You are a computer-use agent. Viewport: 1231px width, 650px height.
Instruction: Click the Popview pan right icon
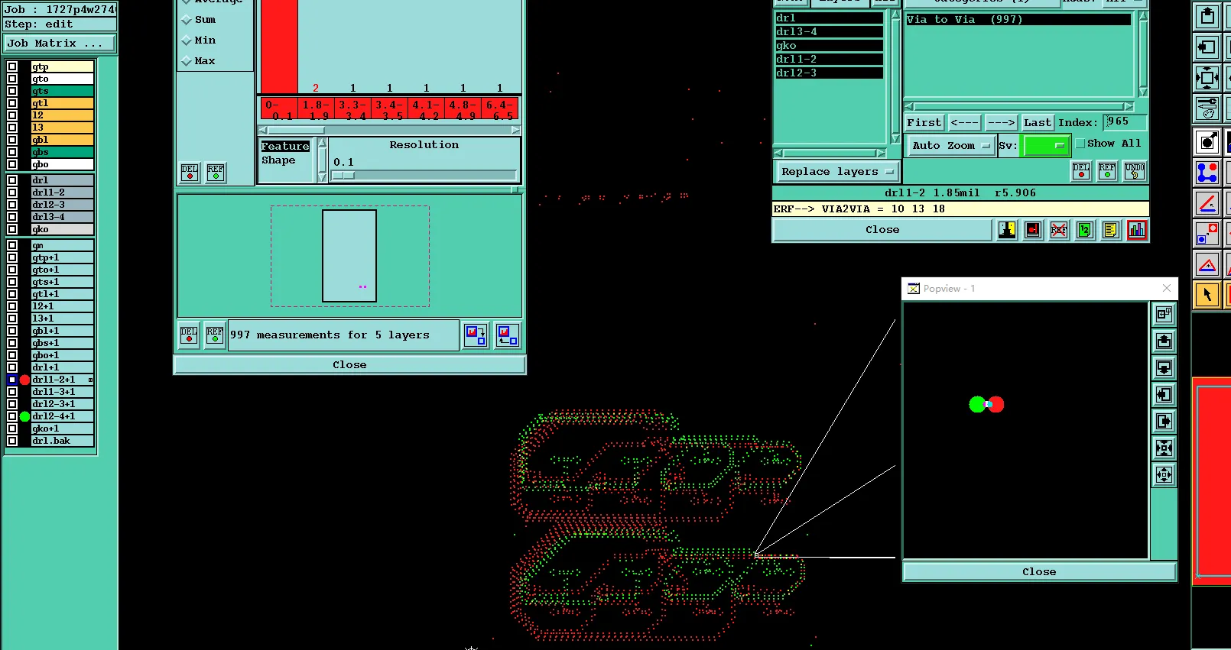click(x=1164, y=421)
